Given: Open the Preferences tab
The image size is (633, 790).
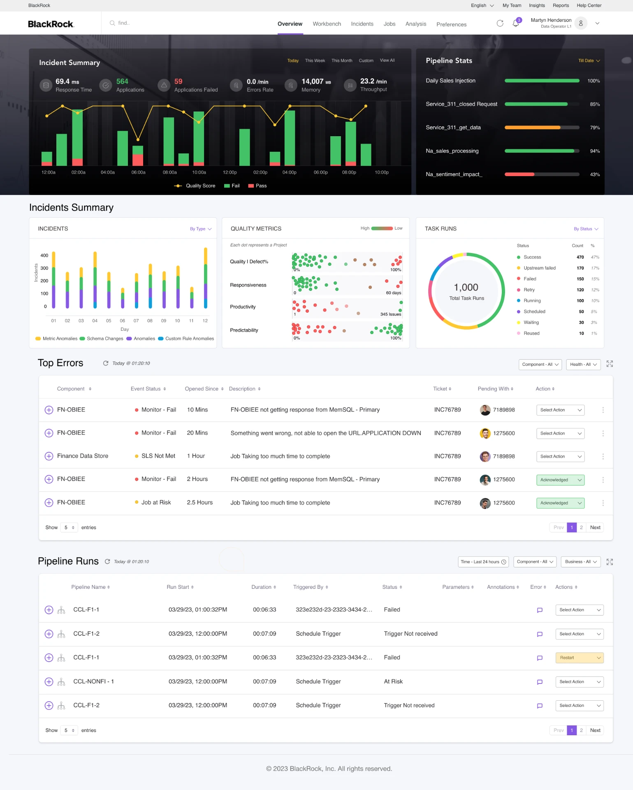Looking at the screenshot, I should pos(451,25).
